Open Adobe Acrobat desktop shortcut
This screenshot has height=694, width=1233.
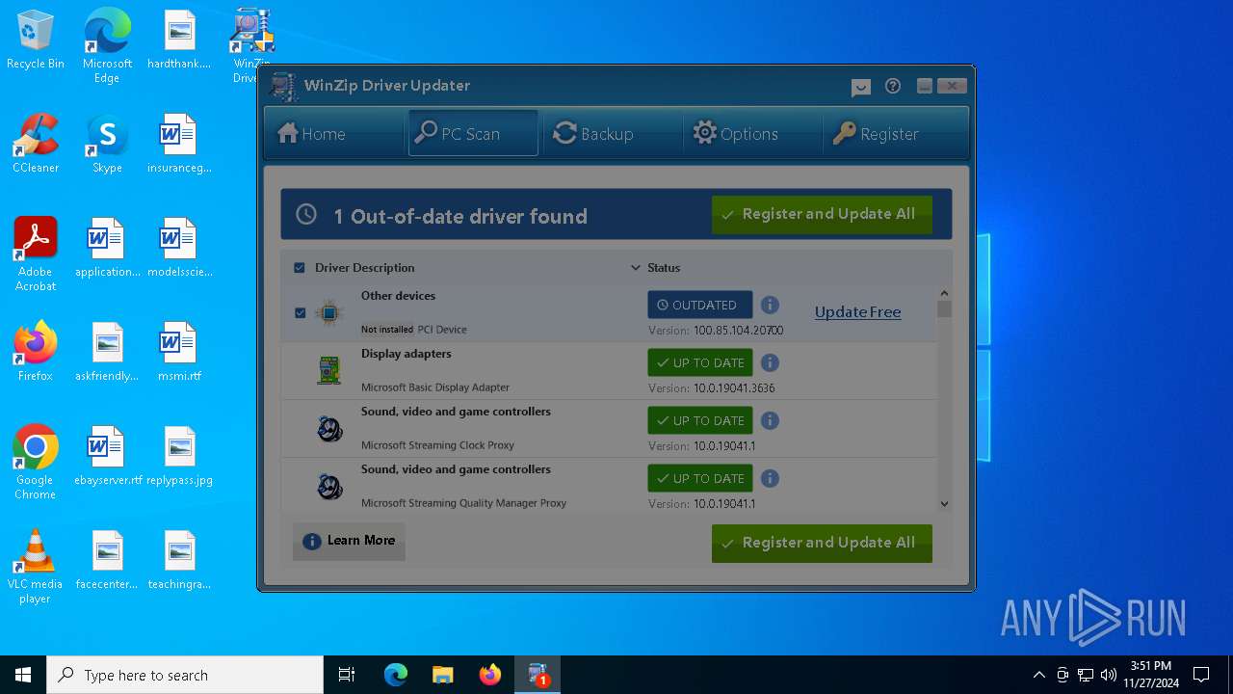tap(36, 254)
